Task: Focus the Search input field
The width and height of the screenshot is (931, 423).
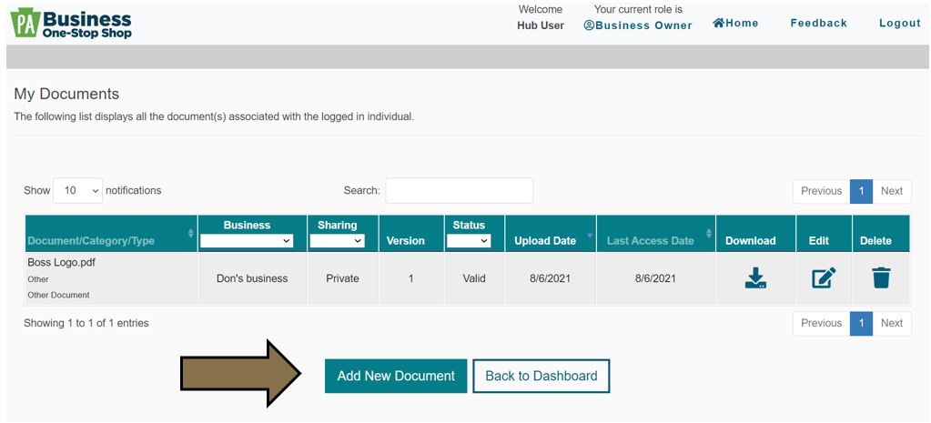Action: 459,190
